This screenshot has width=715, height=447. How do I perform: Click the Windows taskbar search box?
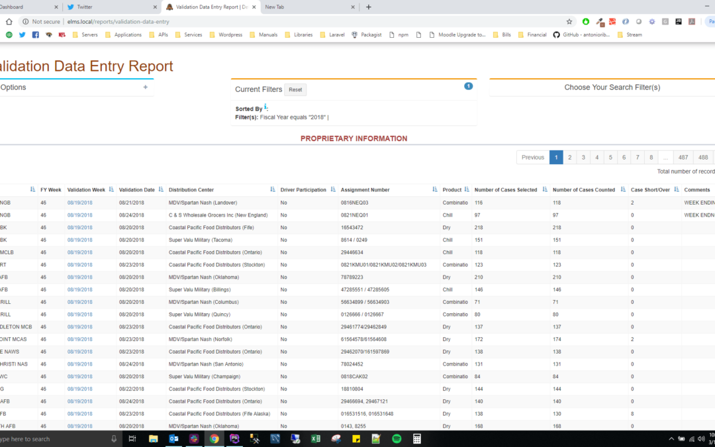pos(60,439)
